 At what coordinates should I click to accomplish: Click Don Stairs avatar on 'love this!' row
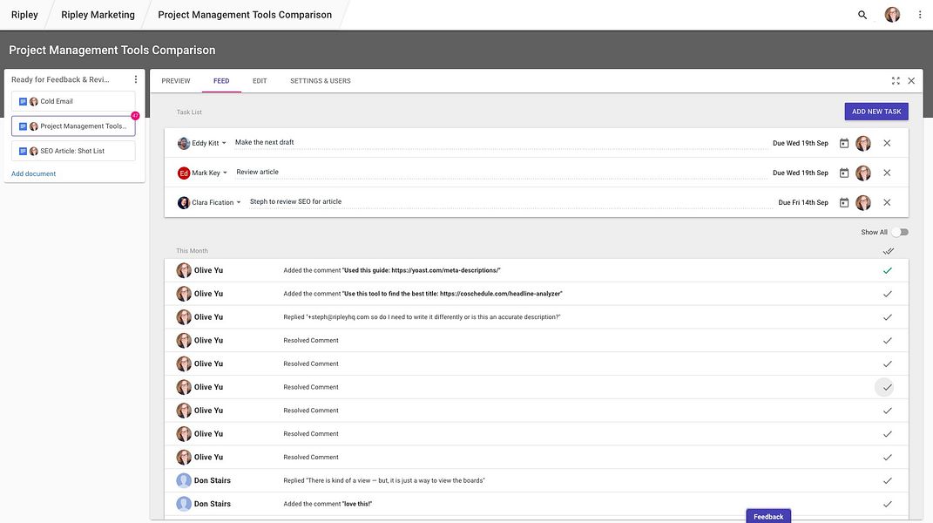[x=184, y=504]
